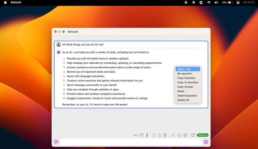Click "Send messages and emails on your behalf" item

pos(92,85)
